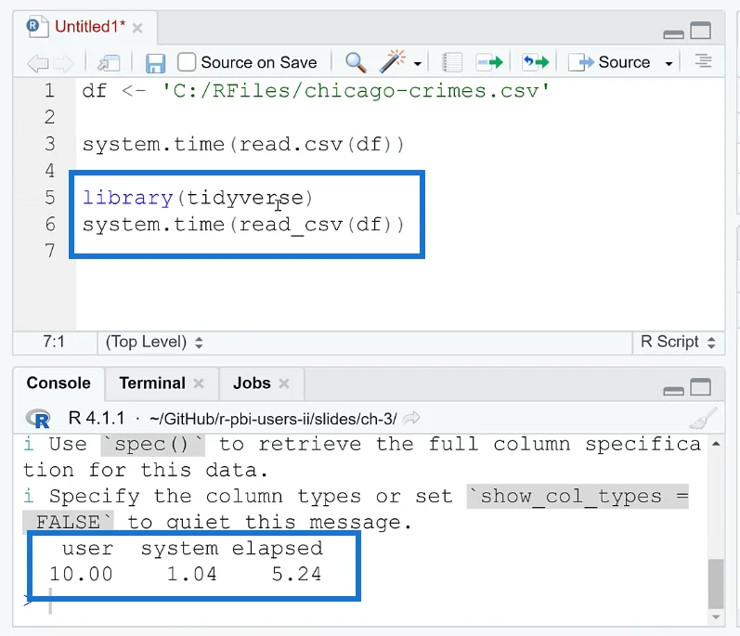The height and width of the screenshot is (636, 740).
Task: Click the forward navigation arrow in editor toolbar
Action: tap(63, 63)
